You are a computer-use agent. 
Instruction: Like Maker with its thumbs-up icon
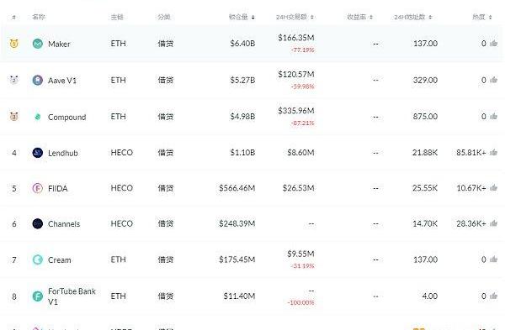pos(493,43)
